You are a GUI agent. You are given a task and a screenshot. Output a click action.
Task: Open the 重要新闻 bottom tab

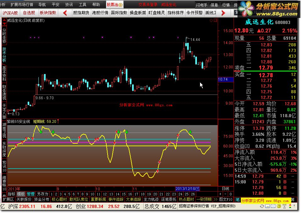tap(98, 199)
